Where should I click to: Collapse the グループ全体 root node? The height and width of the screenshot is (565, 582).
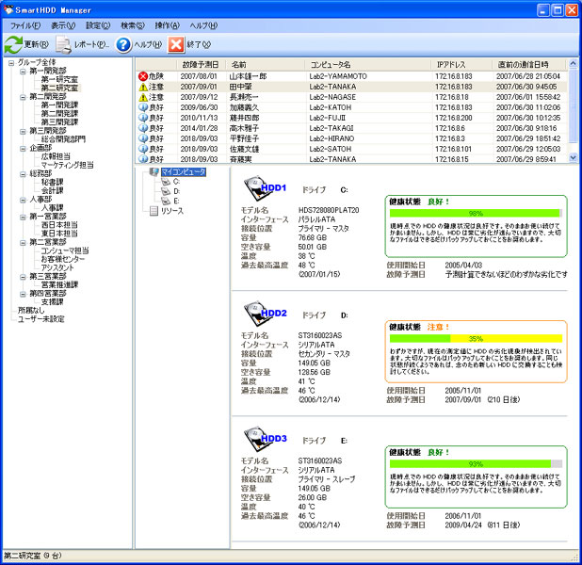tap(11, 63)
